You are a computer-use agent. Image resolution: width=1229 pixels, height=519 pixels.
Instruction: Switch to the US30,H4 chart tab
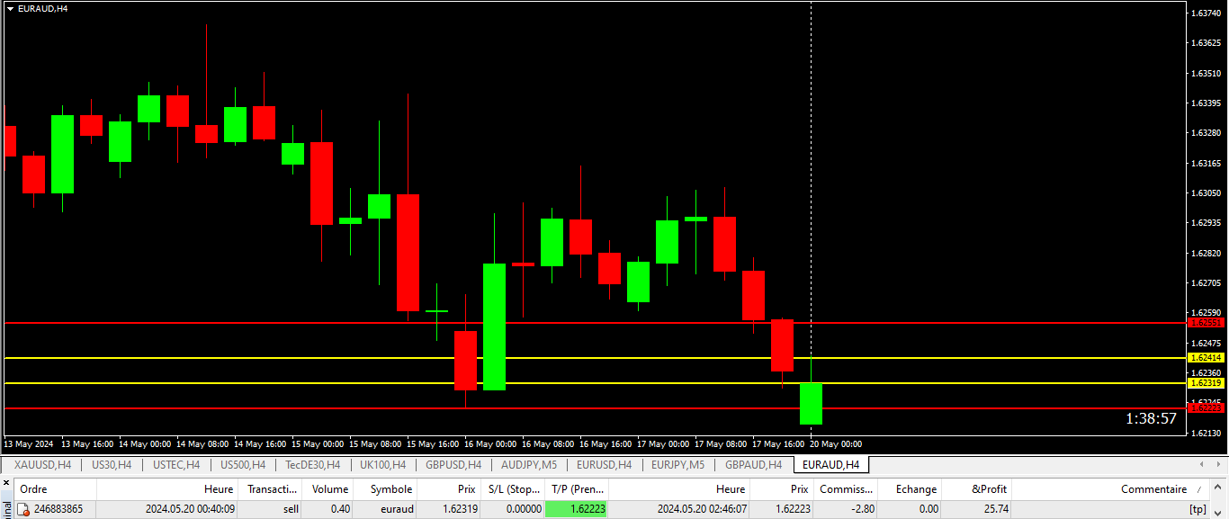(112, 465)
